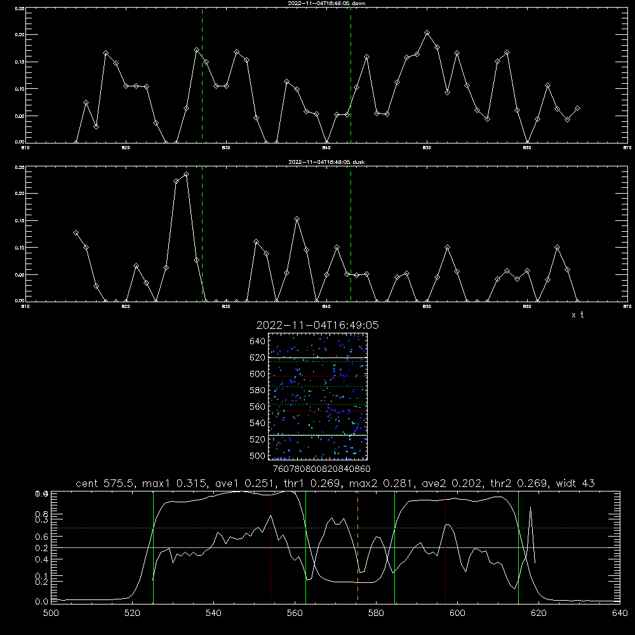Select the red dotted line near 597 in the bottom plot

pyautogui.click(x=446, y=547)
